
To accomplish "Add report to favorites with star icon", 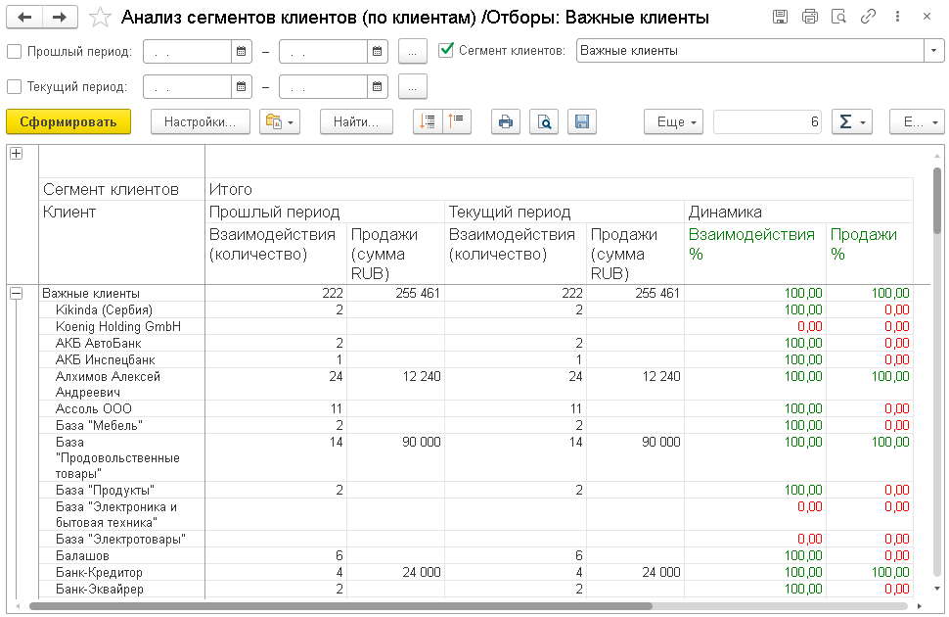I will point(100,18).
